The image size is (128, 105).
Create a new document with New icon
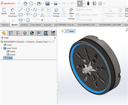coord(31,4)
